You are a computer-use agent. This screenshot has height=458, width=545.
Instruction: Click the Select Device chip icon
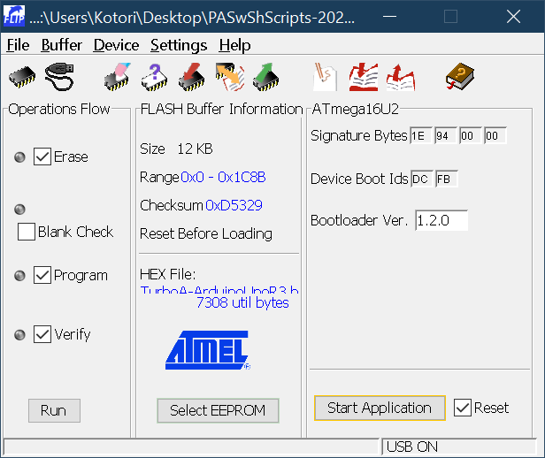(x=21, y=77)
